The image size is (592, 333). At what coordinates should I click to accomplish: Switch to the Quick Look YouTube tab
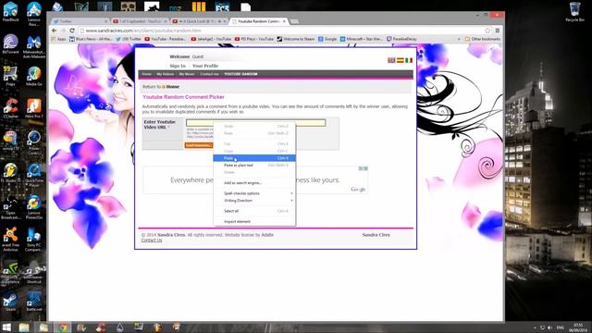pyautogui.click(x=199, y=21)
